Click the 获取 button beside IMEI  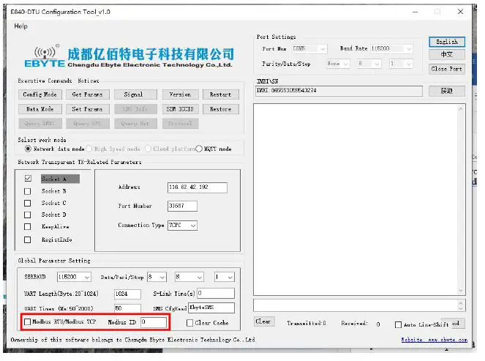tap(447, 91)
